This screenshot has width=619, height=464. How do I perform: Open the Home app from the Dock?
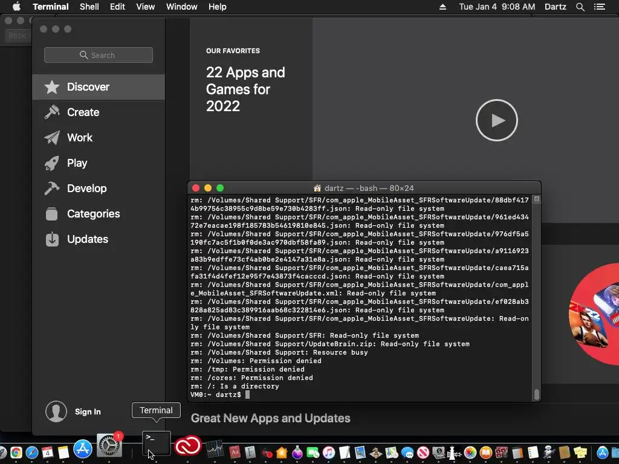pyautogui.click(x=282, y=452)
